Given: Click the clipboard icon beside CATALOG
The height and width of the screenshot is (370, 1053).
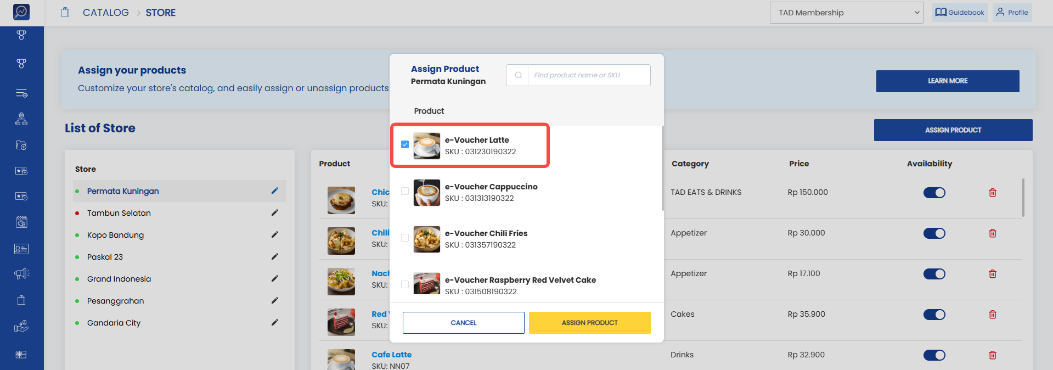Looking at the screenshot, I should 65,12.
